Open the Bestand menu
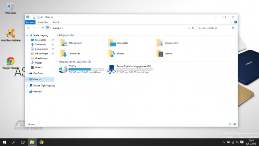Viewport: 259px width, 146px height. (x=30, y=22)
